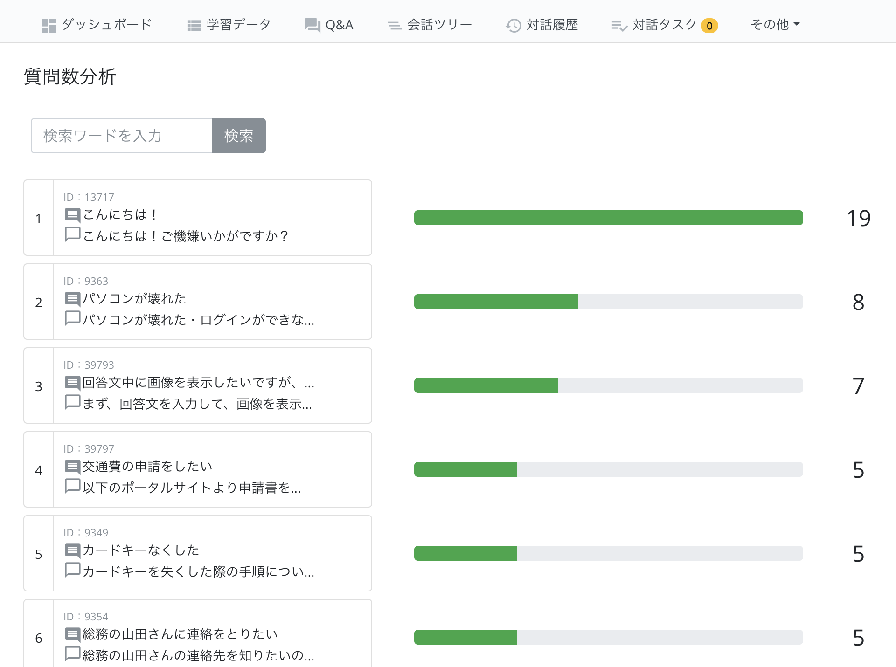Viewport: 896px width, 667px height.
Task: Click the Q&A speech bubbles icon
Action: (x=312, y=25)
